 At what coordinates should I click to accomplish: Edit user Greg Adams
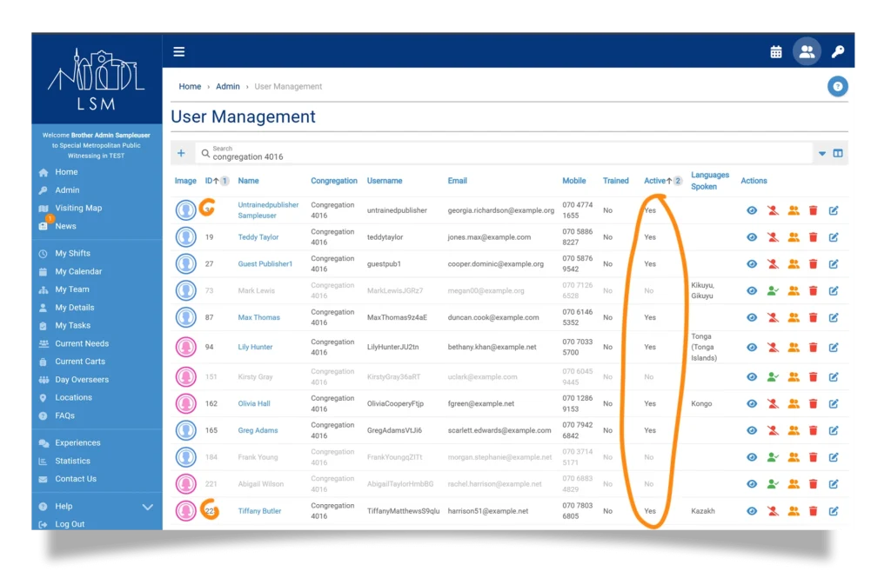click(833, 430)
